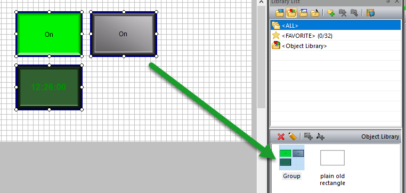Image resolution: width=406 pixels, height=193 pixels.
Task: Rename item using the orange tag icon
Action: [292, 136]
